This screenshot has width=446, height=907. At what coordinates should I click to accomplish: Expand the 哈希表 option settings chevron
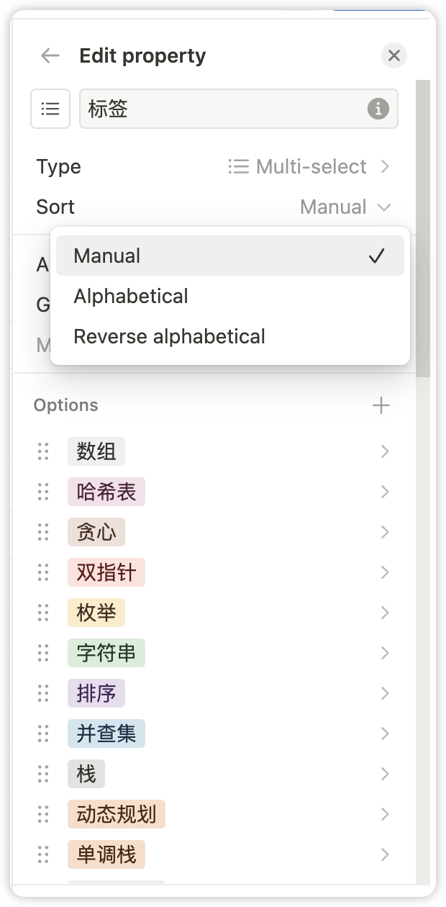385,492
